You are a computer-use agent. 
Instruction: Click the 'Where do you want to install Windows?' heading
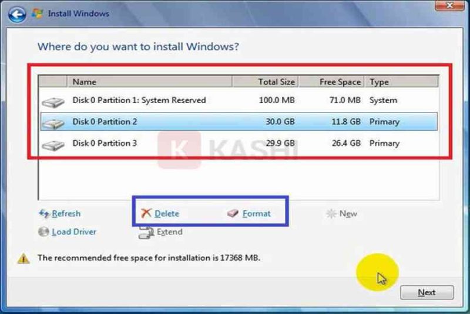click(x=138, y=47)
